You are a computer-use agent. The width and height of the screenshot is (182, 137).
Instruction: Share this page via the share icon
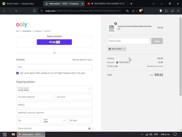point(133,11)
